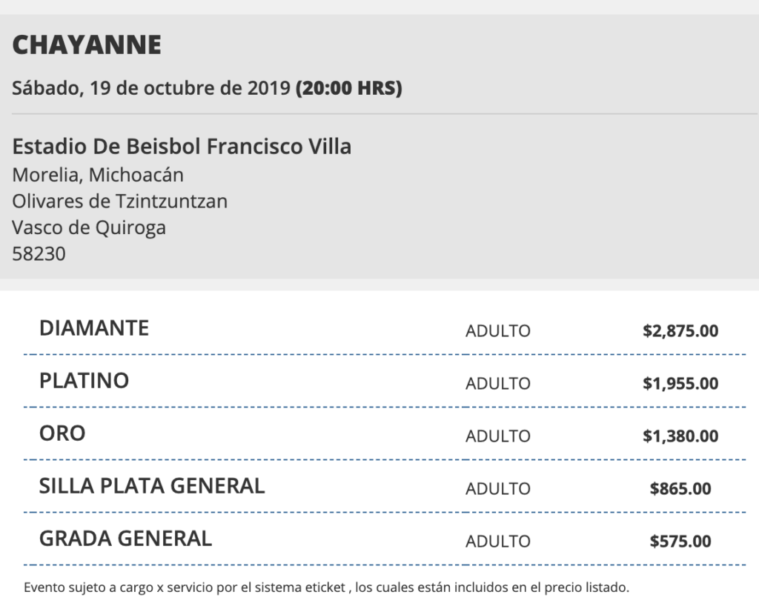Select the DIAMANTE ticket section
Viewport: 759px width, 609px height.
pyautogui.click(x=94, y=328)
